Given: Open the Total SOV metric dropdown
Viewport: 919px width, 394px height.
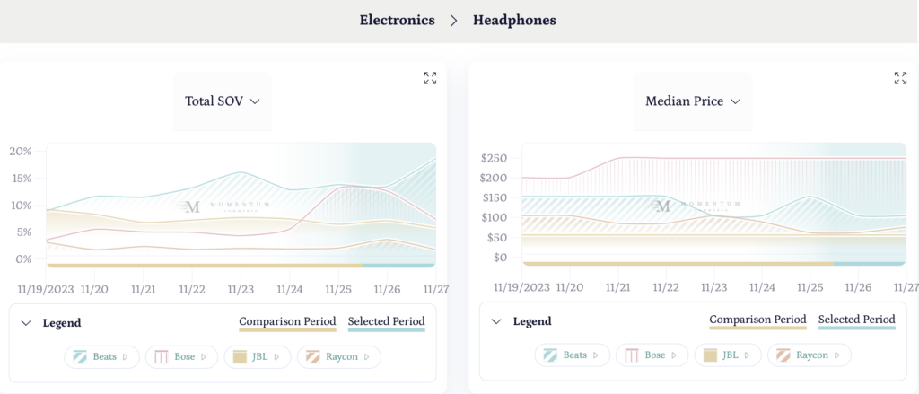Looking at the screenshot, I should [x=222, y=101].
